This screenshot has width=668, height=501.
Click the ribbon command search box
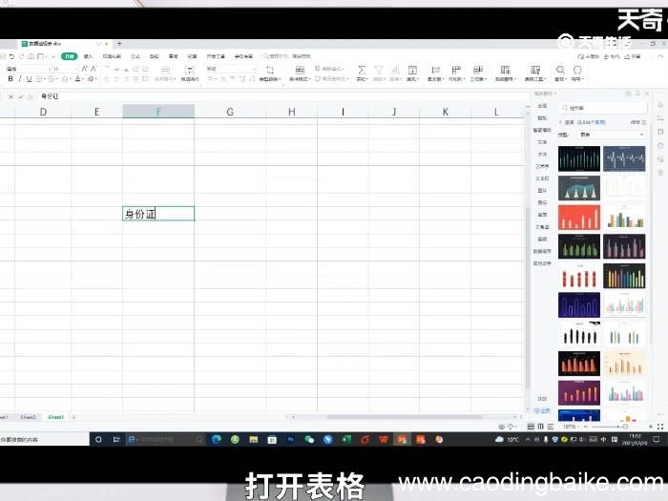coord(287,56)
